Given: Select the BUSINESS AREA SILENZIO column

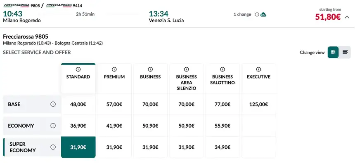Looking at the screenshot, I should tap(186, 78).
